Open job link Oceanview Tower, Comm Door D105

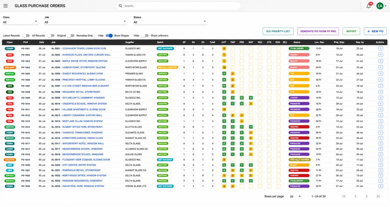84,48
